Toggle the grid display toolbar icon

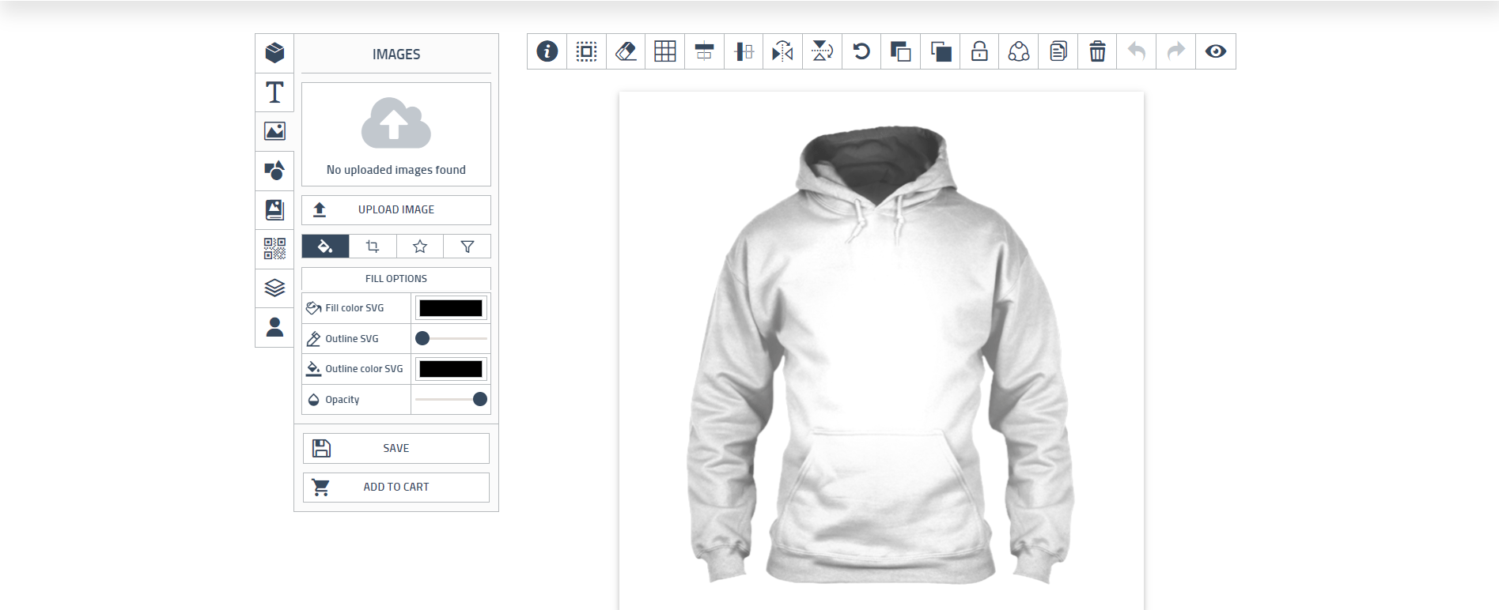click(x=665, y=51)
